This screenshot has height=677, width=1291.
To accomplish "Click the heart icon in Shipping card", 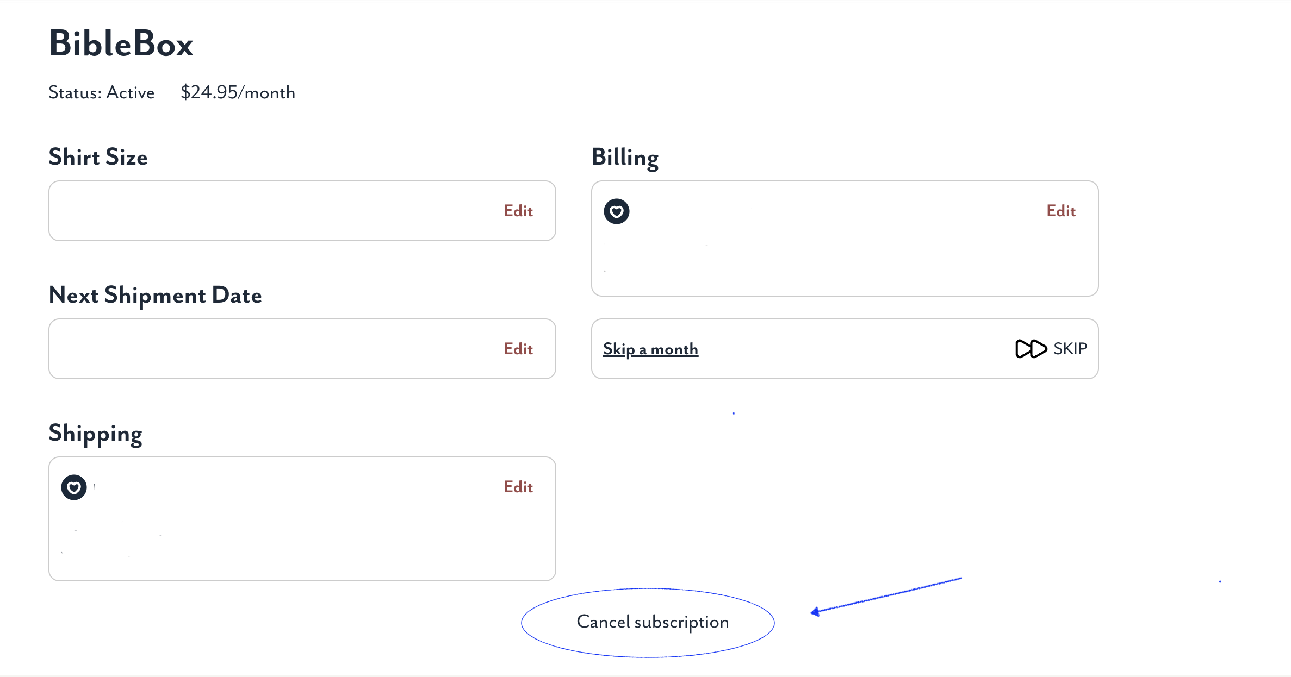I will pyautogui.click(x=74, y=487).
